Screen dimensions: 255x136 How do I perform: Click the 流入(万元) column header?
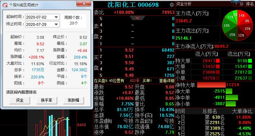[206, 54]
